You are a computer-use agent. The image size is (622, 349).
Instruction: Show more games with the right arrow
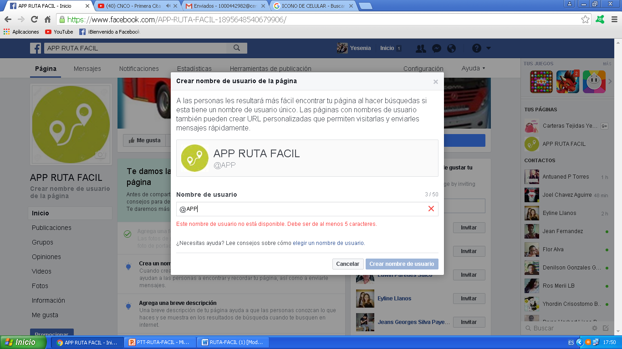pos(610,82)
